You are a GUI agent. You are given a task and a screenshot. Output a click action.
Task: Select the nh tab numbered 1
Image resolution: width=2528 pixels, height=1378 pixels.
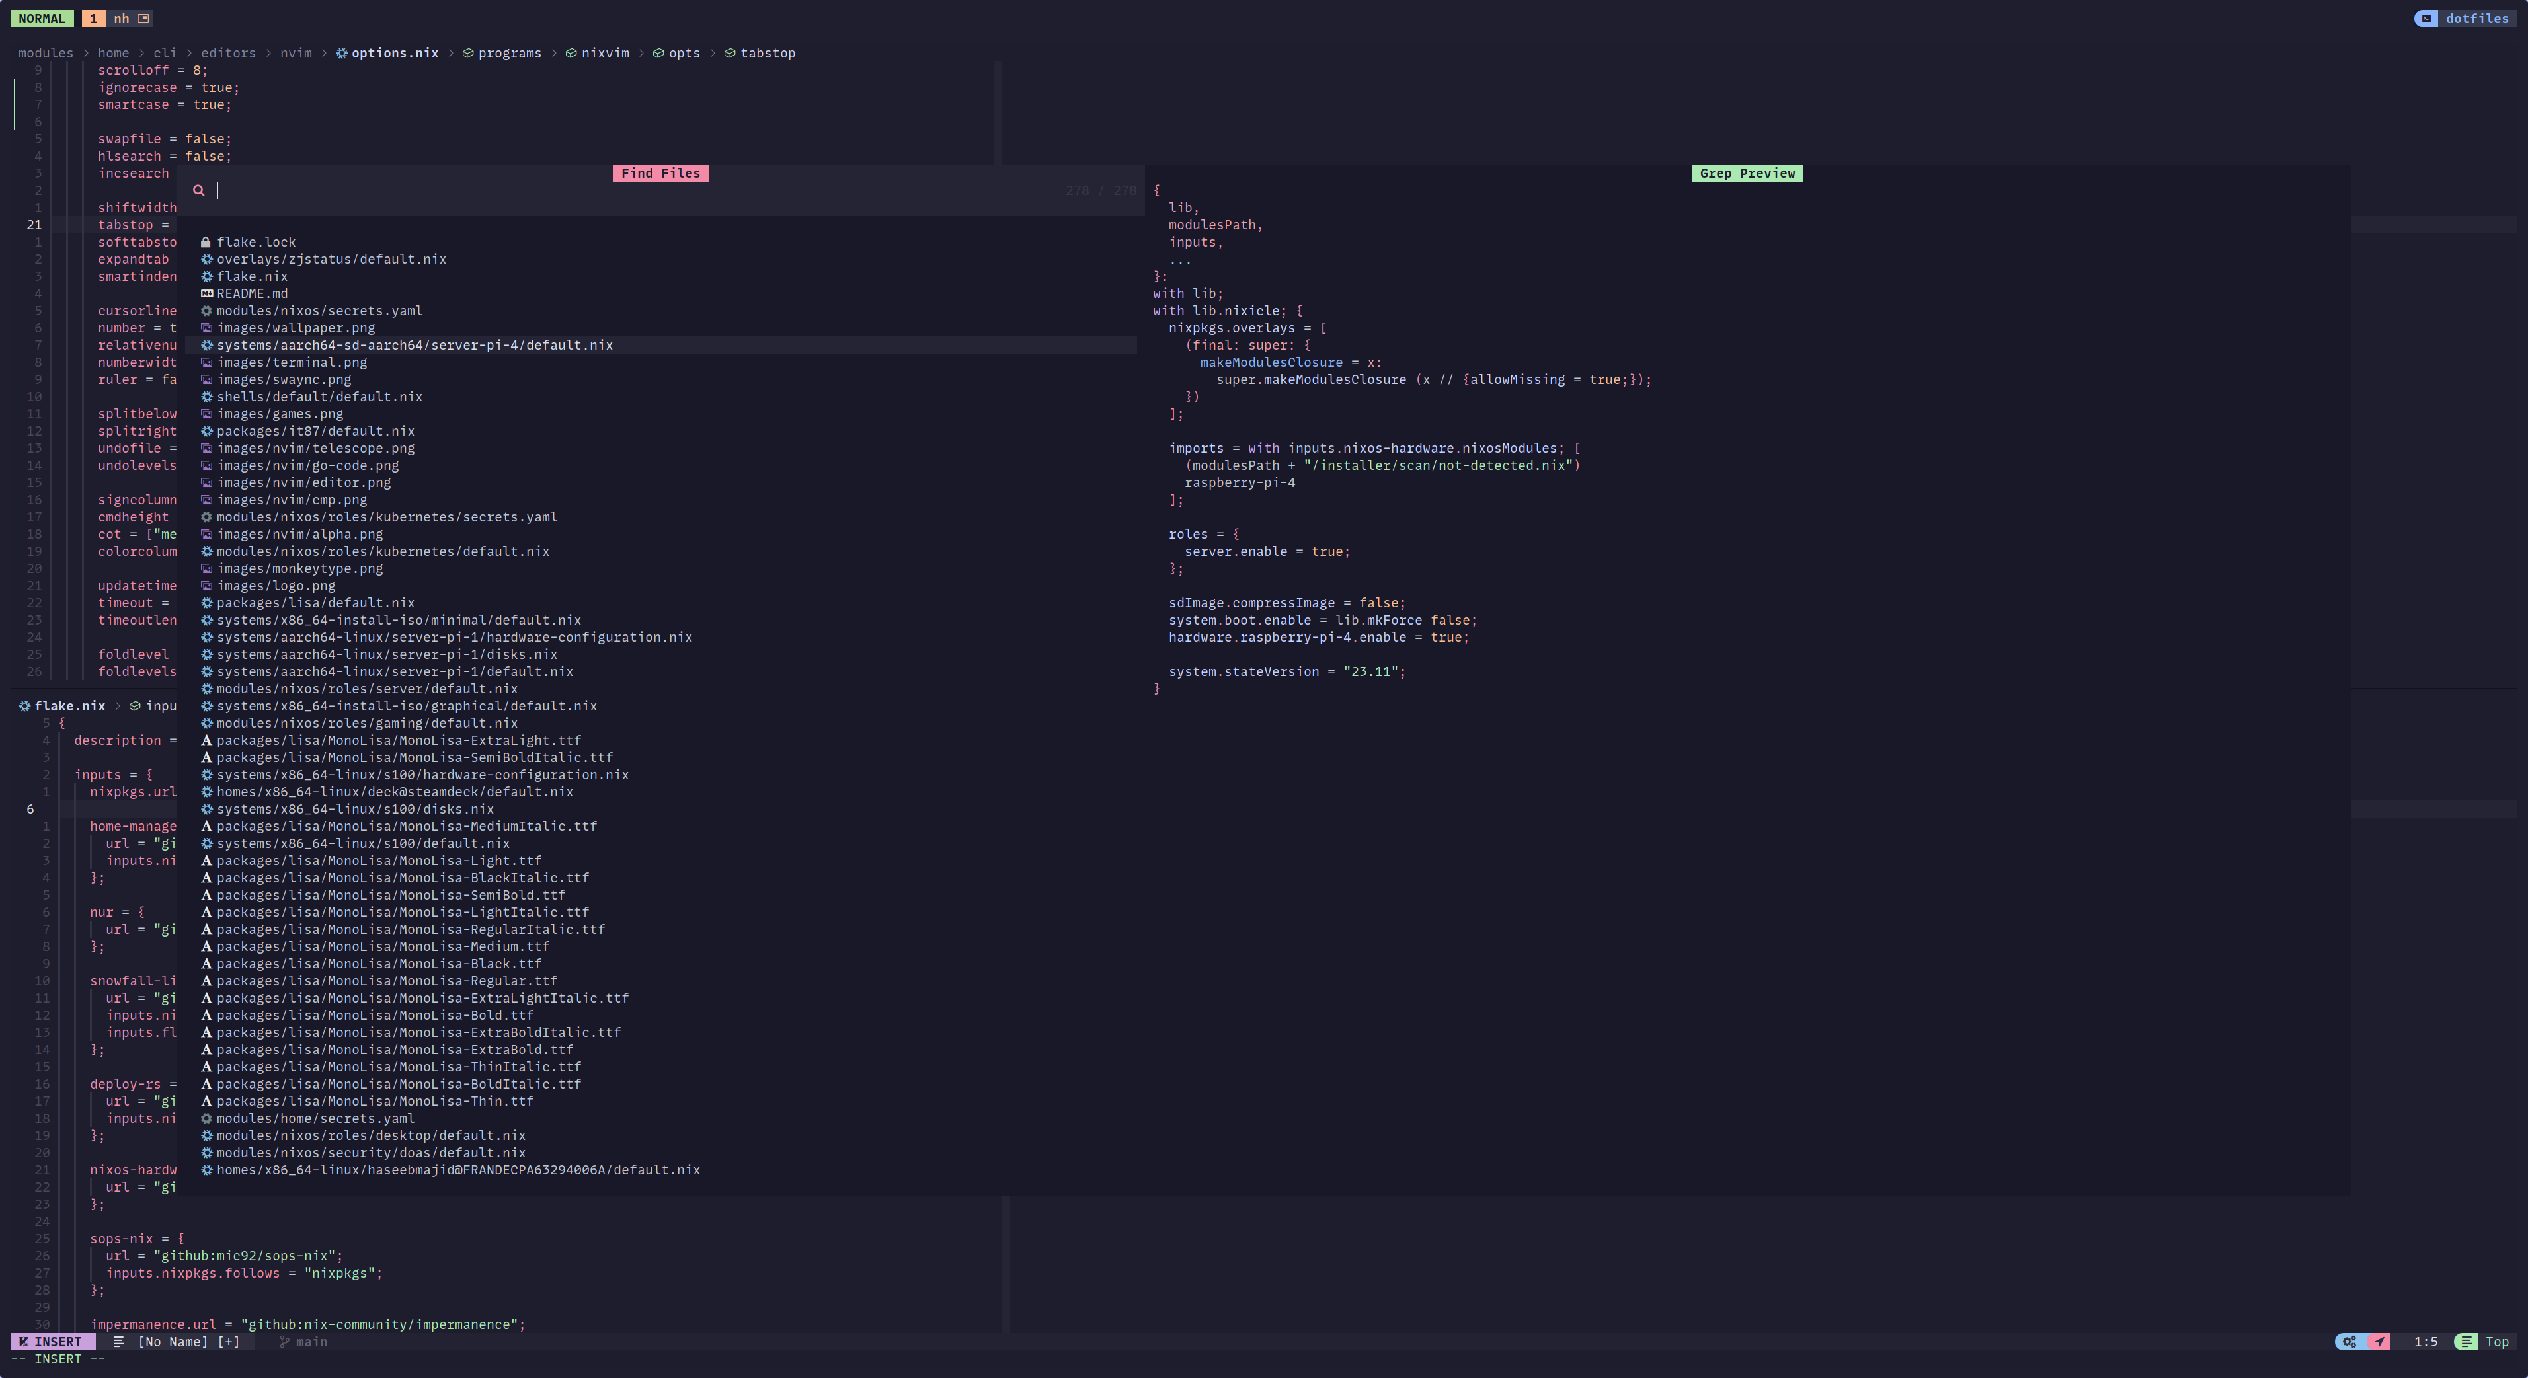click(95, 19)
